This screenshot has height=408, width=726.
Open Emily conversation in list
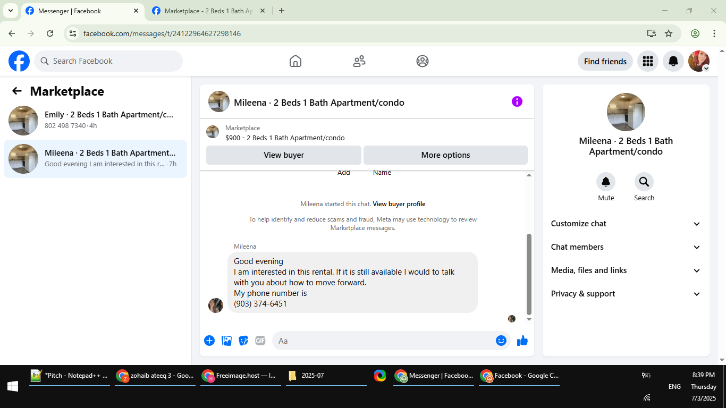(x=96, y=120)
